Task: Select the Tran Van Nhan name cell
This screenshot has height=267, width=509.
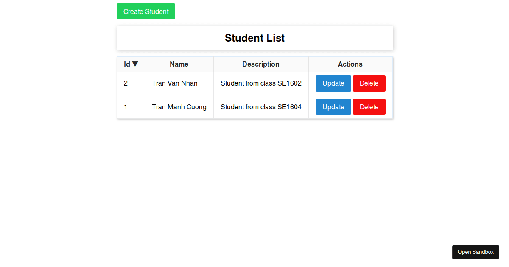Action: click(x=179, y=83)
